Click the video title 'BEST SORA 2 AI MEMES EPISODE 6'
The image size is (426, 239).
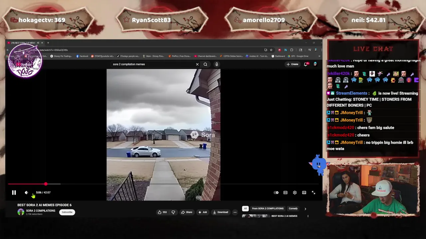(44, 205)
